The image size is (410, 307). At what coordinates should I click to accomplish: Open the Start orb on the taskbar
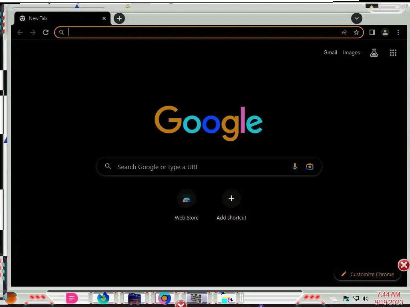10,298
